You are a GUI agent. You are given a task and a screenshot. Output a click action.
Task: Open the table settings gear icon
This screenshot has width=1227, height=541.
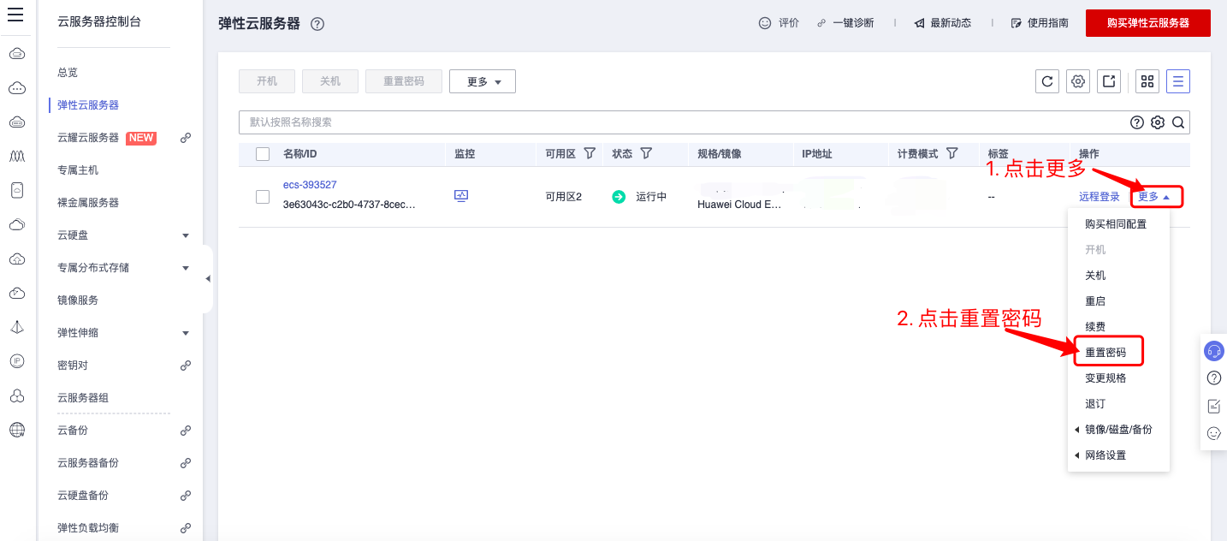tap(1078, 81)
